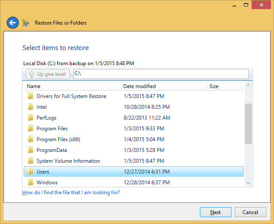Select the ProgramData folder icon
Viewport: 274px width, 224px height.
30,150
